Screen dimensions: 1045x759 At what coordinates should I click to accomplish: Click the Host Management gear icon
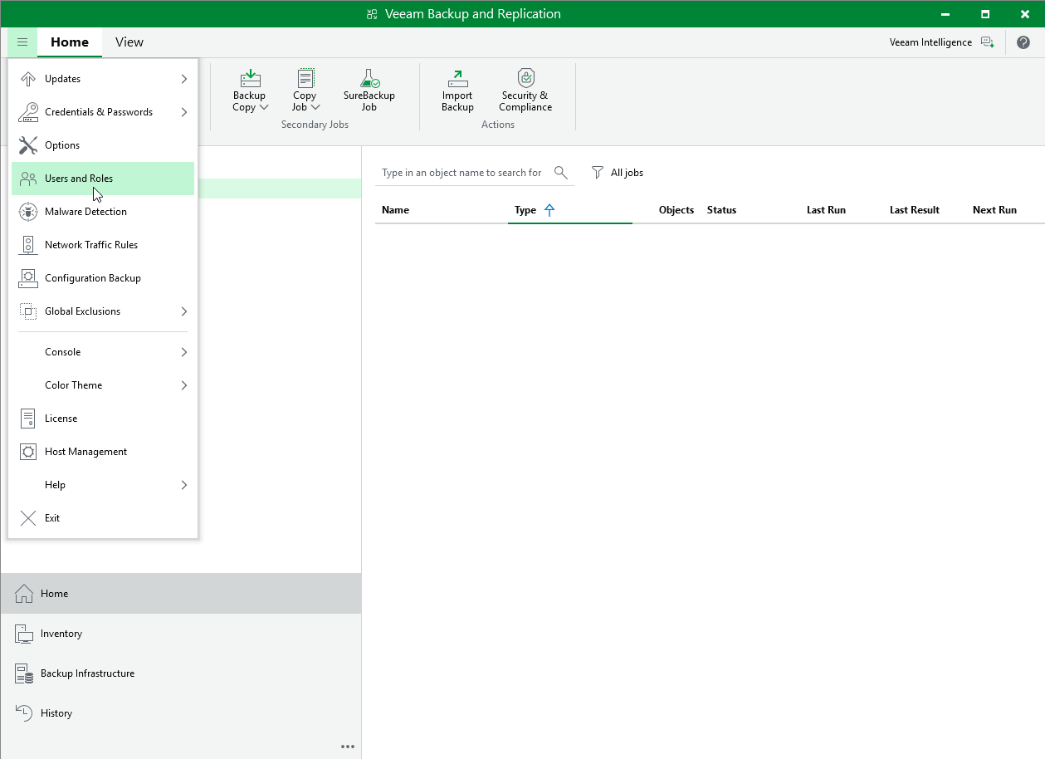pyautogui.click(x=28, y=452)
